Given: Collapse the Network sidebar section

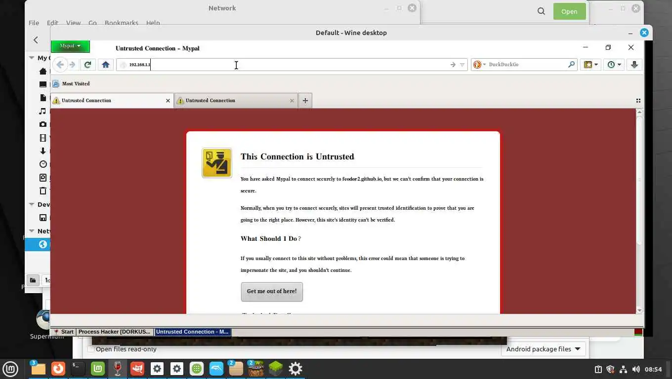Looking at the screenshot, I should click(x=32, y=231).
